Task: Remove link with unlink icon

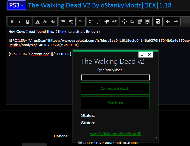Action: (71, 21)
